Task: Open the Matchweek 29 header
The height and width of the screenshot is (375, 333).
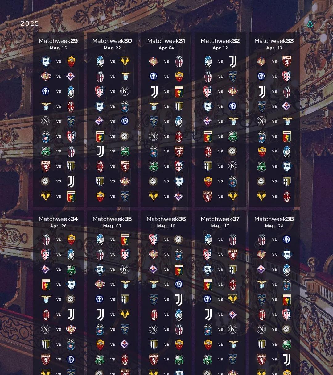Action: [x=58, y=41]
